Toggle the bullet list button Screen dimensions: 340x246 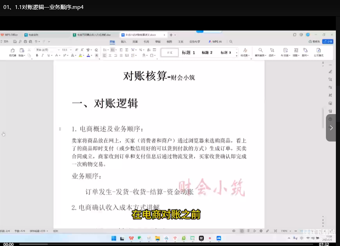105,50
